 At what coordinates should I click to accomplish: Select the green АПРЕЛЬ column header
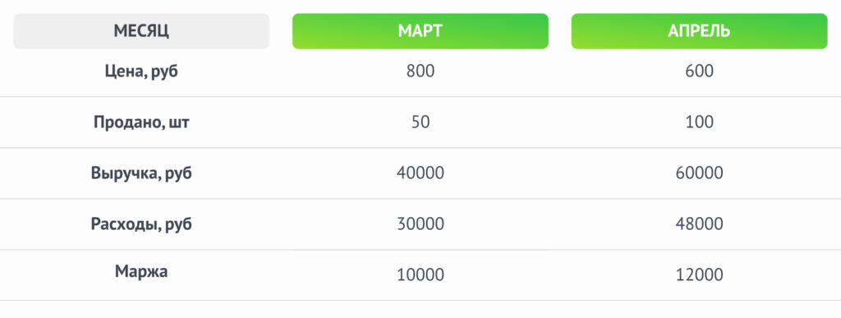699,31
